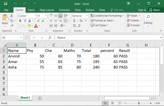164x106 pixels.
Task: Open Format as Table gallery
Action: (102, 21)
